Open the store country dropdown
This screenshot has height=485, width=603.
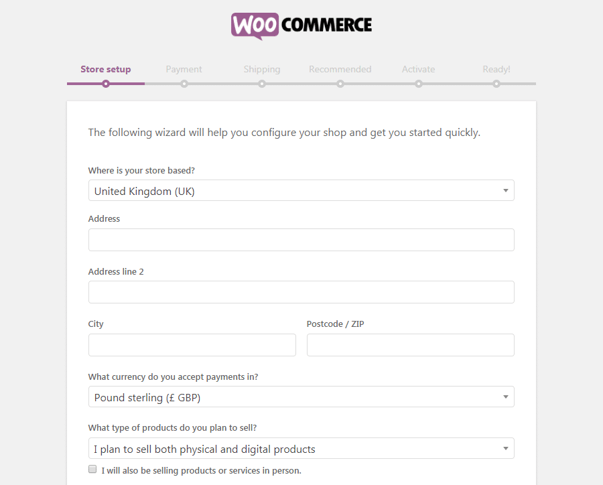[x=301, y=190]
